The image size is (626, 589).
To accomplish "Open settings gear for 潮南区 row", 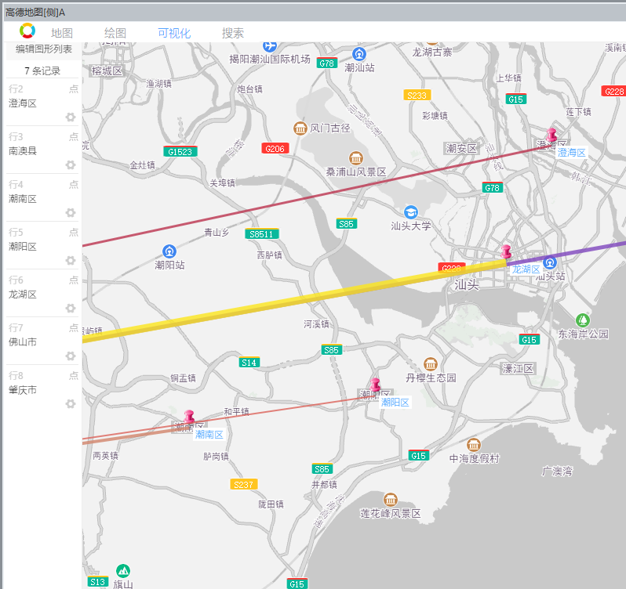I will point(71,213).
